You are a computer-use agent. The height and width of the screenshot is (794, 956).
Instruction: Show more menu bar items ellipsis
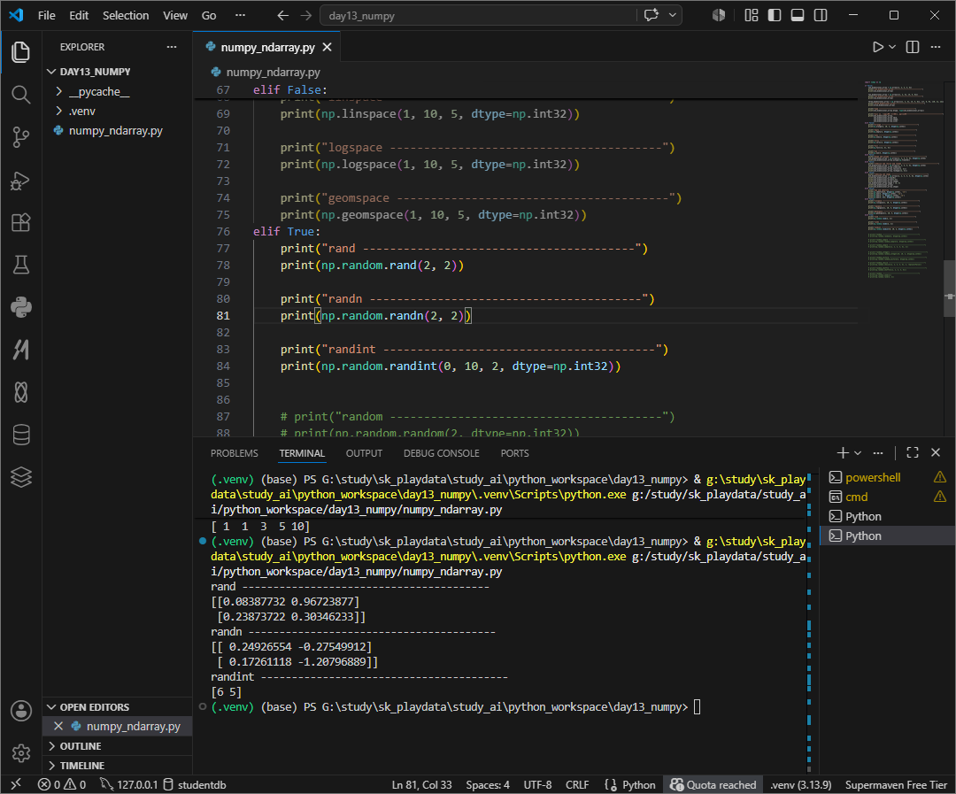240,15
